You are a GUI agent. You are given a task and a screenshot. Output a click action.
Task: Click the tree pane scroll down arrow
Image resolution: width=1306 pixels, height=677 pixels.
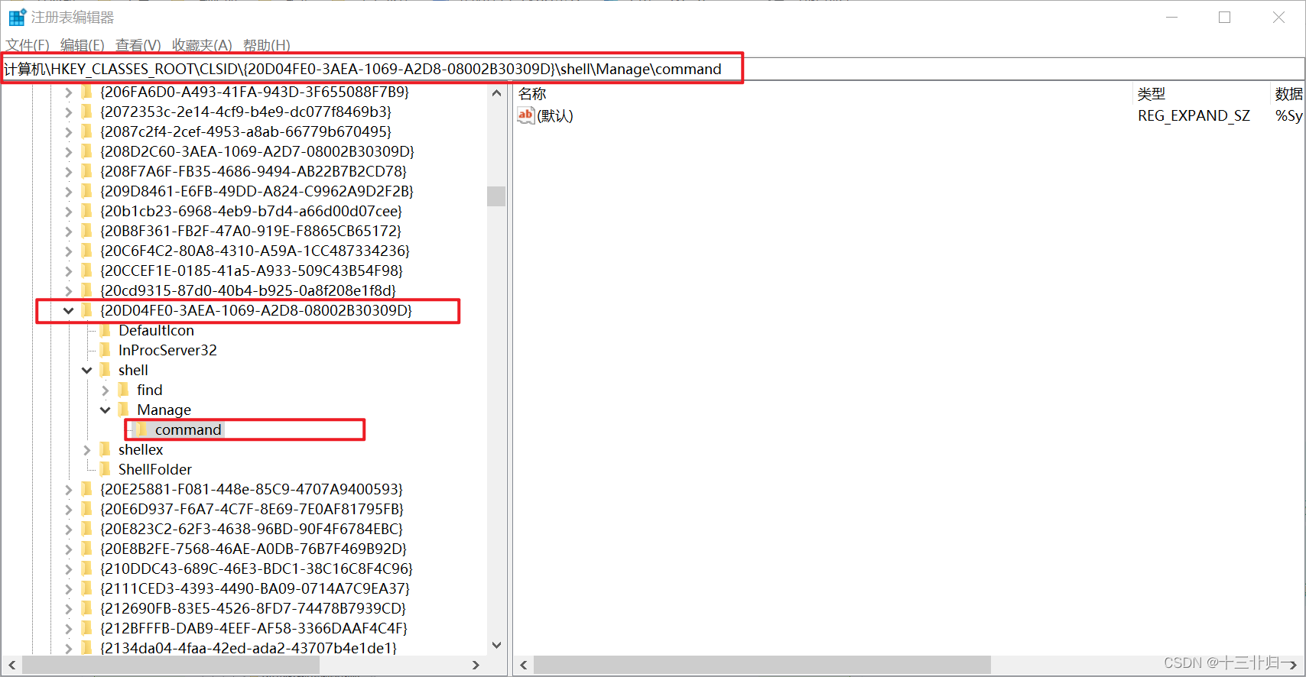(x=496, y=645)
